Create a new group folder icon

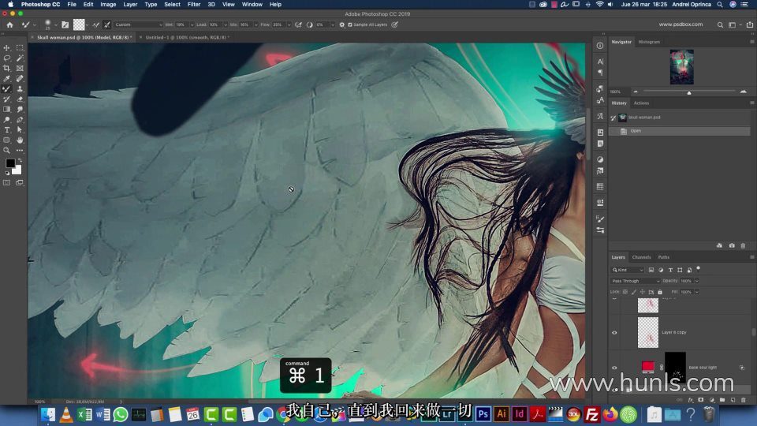[722, 401]
